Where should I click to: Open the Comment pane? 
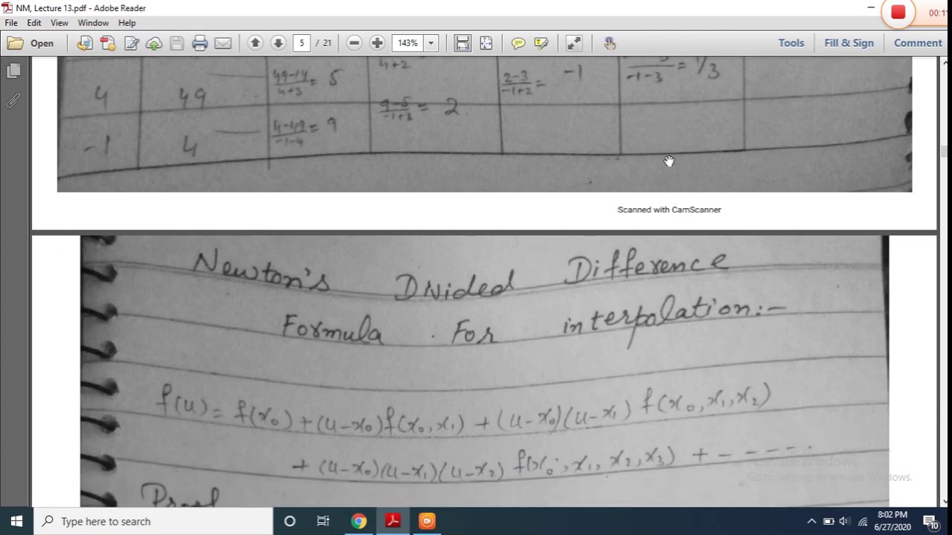click(918, 43)
